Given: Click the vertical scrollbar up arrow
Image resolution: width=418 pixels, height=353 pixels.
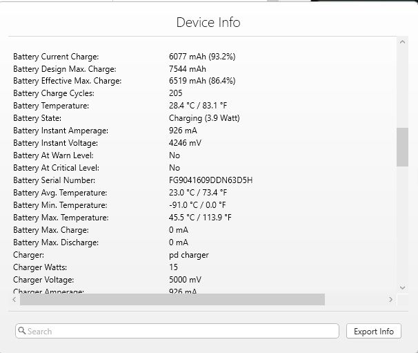Looking at the screenshot, I should point(403,42).
